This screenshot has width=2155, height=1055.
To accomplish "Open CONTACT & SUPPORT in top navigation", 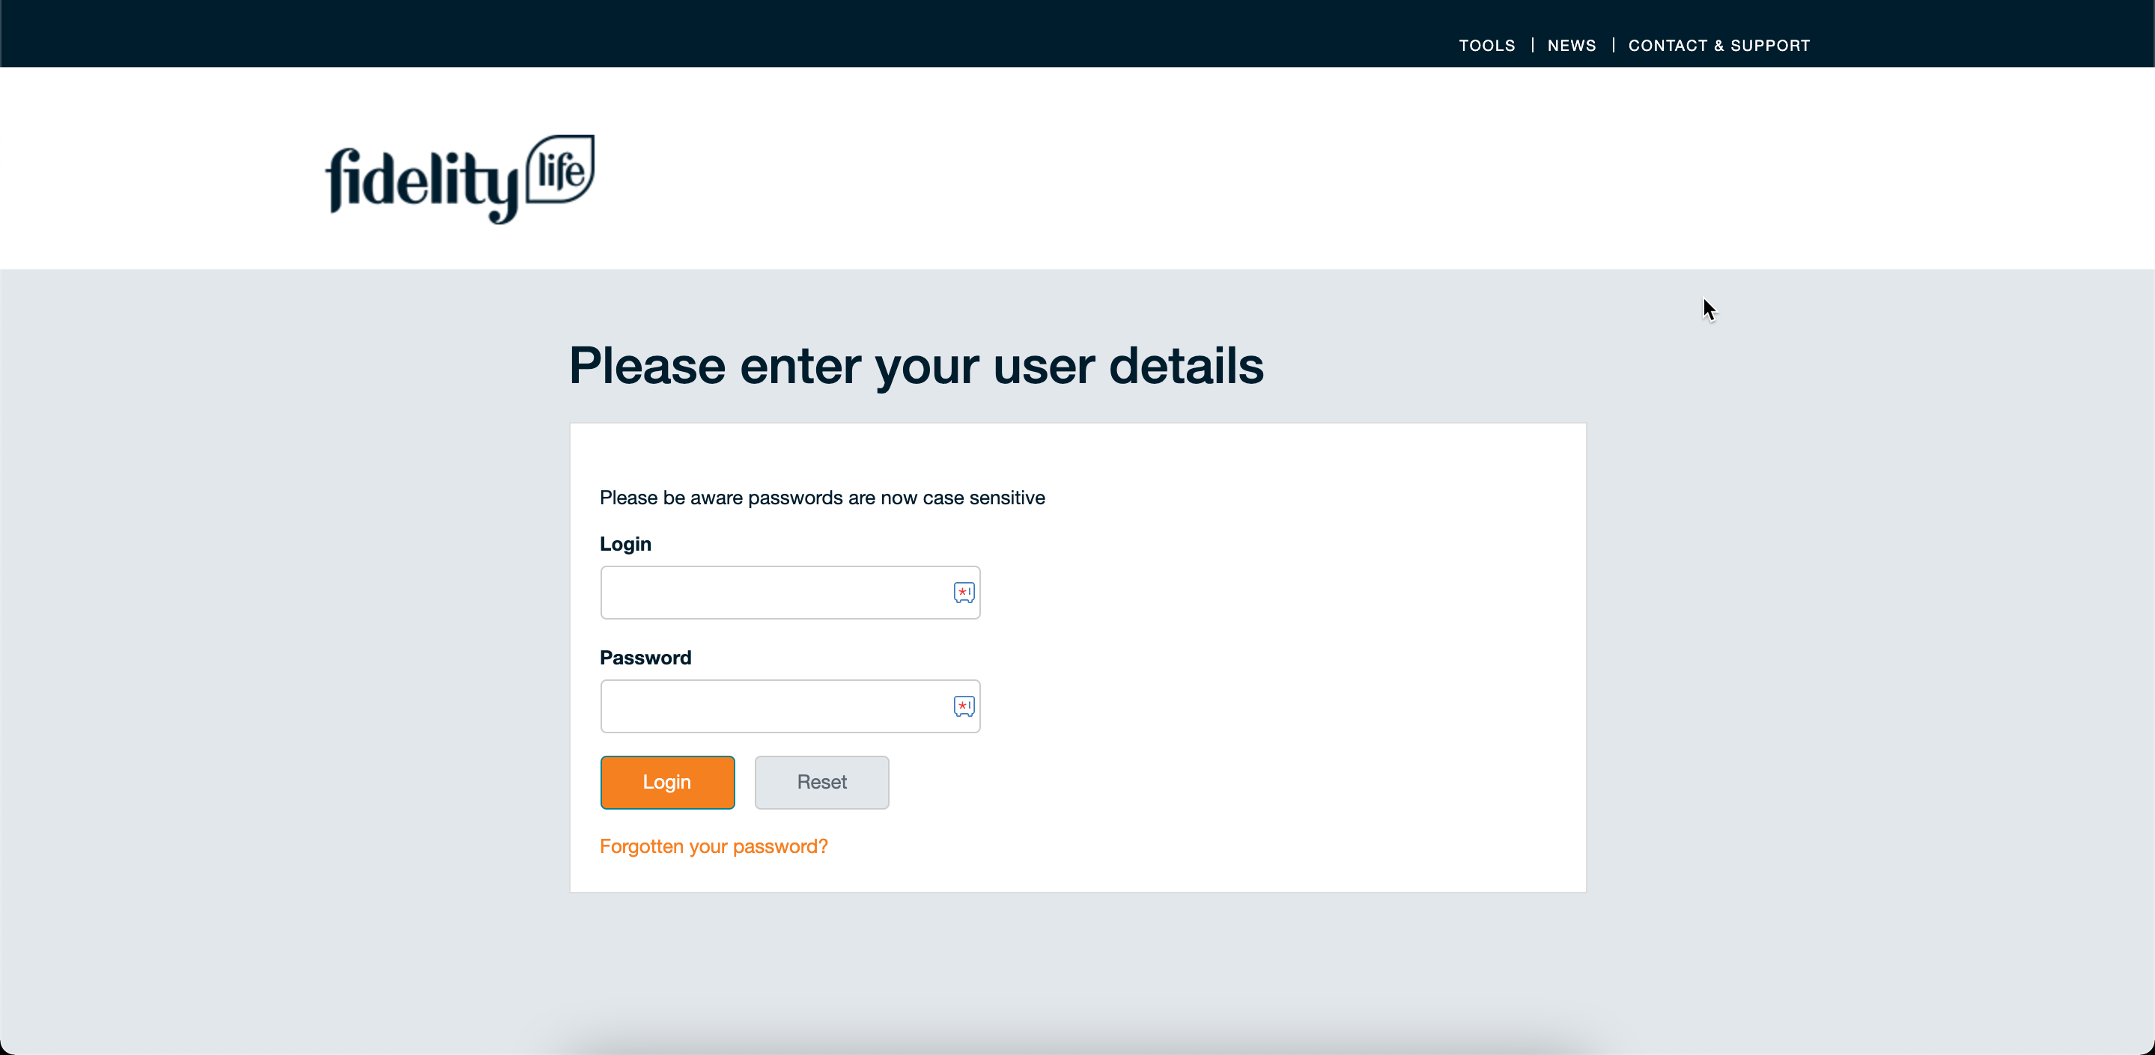I will [x=1718, y=45].
